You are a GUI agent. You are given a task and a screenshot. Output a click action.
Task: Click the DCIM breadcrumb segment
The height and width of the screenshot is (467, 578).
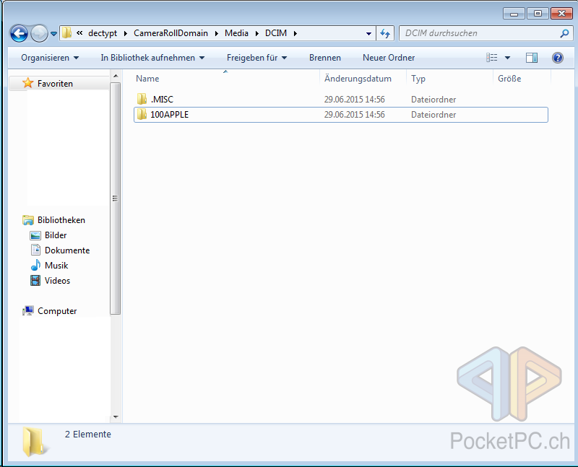pyautogui.click(x=276, y=33)
